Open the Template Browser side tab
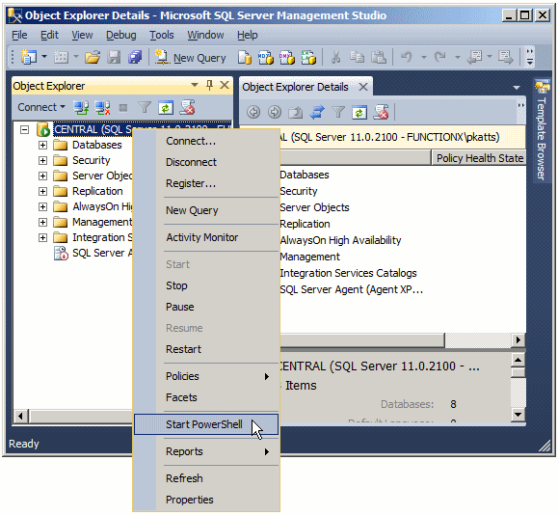 (542, 131)
